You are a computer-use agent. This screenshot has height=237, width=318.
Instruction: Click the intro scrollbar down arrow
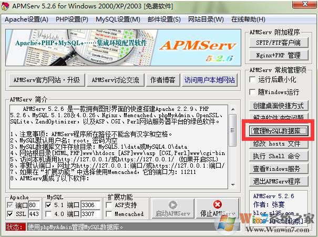pos(233,184)
